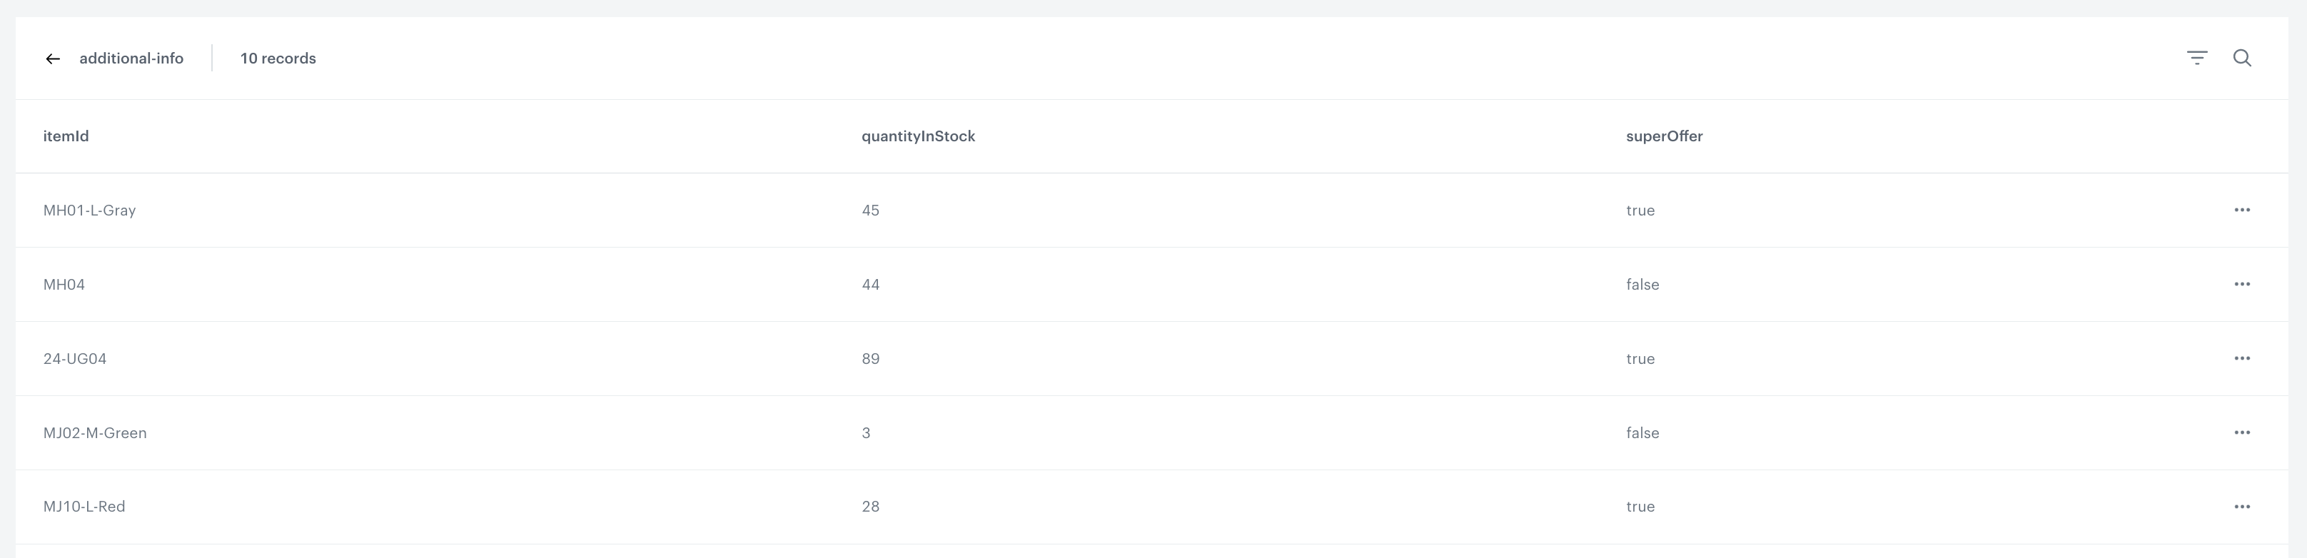Click the itemId column header
2307x558 pixels.
point(66,136)
